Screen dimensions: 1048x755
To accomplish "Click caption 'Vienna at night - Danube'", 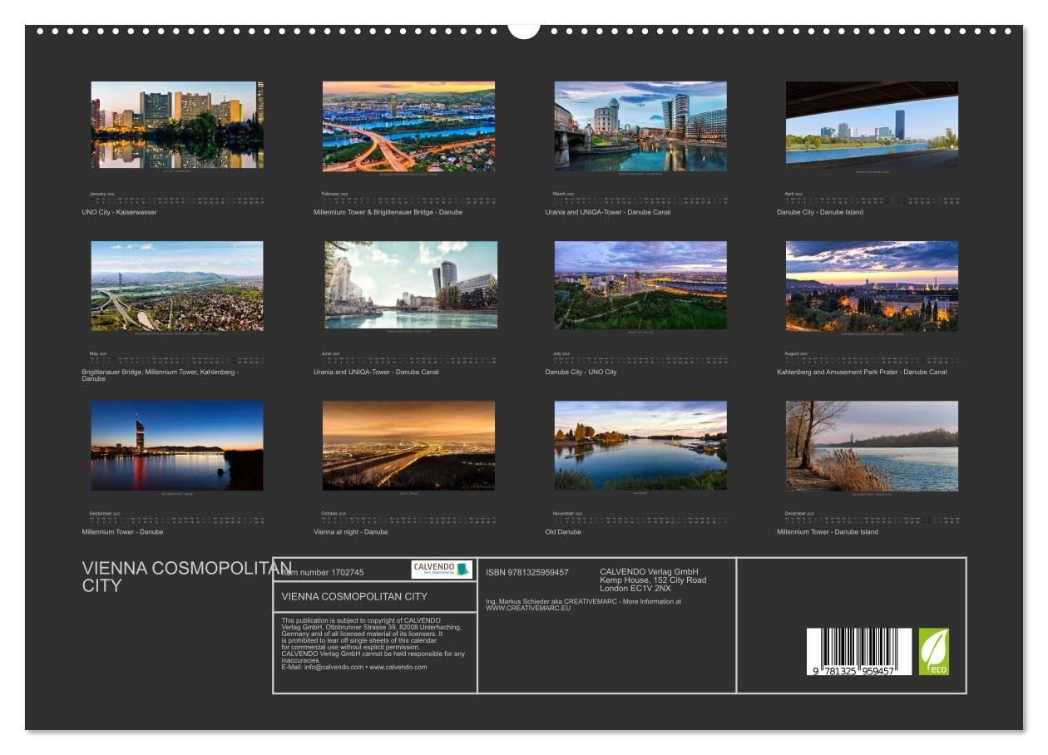I will click(350, 532).
